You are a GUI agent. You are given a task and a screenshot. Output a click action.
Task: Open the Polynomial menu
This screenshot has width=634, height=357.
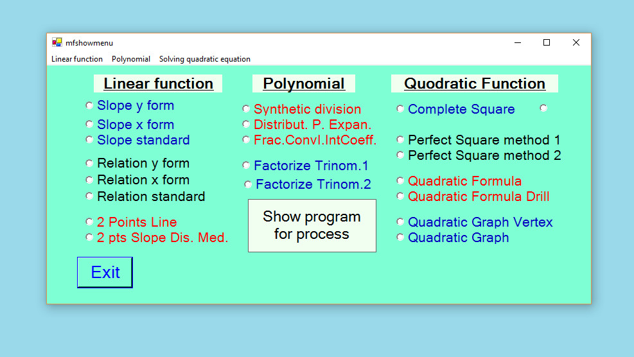click(x=131, y=59)
